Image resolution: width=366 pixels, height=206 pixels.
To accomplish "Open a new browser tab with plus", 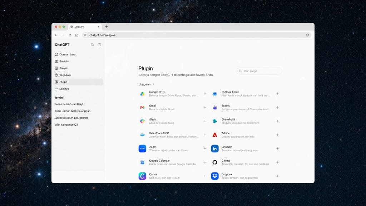I will (107, 26).
